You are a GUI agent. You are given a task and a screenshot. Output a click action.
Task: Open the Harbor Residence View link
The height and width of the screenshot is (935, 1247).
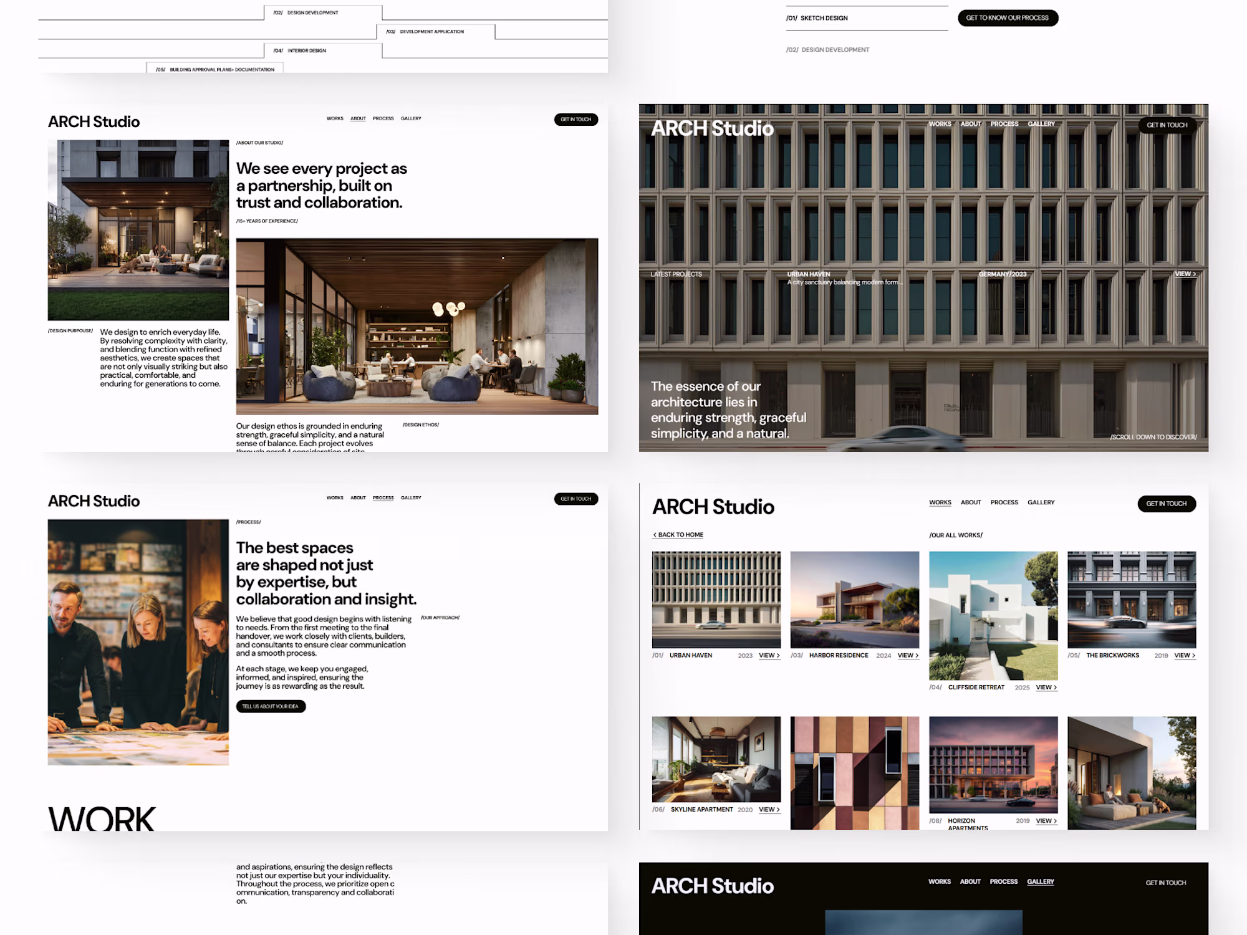[907, 656]
